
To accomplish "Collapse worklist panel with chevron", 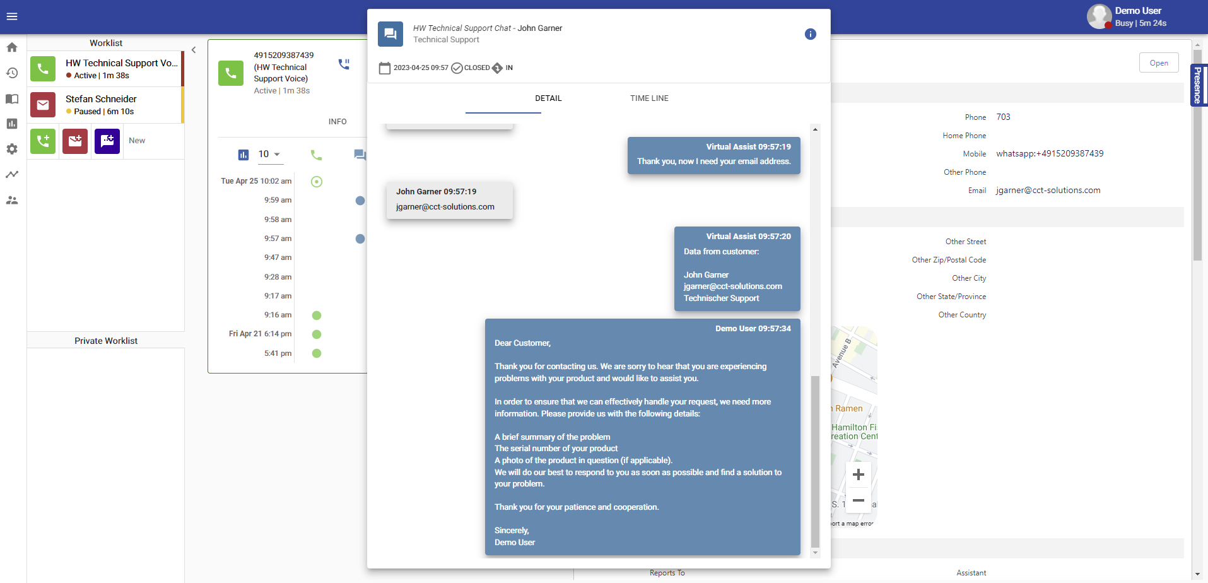I will tap(194, 50).
